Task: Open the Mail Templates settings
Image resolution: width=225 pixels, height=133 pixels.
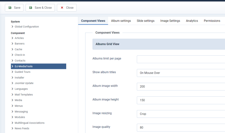Action: [24, 94]
